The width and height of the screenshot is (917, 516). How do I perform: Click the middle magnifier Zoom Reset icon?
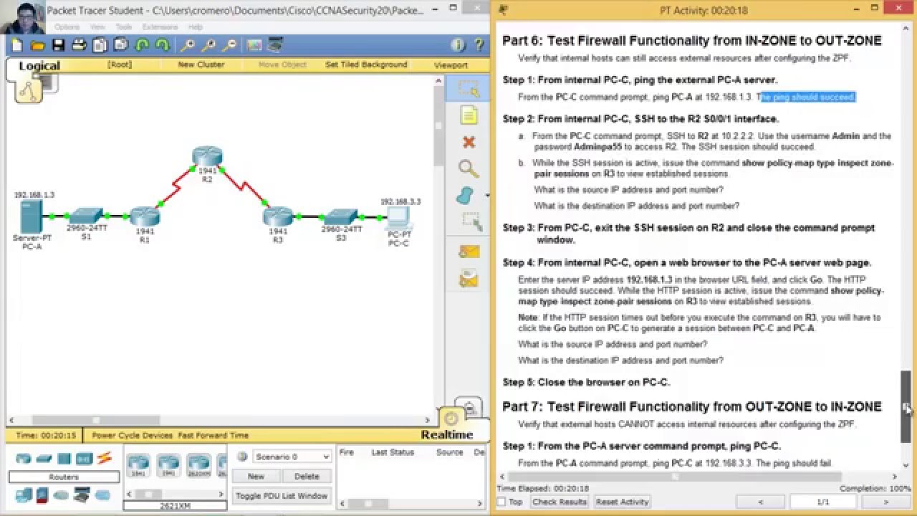pyautogui.click(x=208, y=45)
